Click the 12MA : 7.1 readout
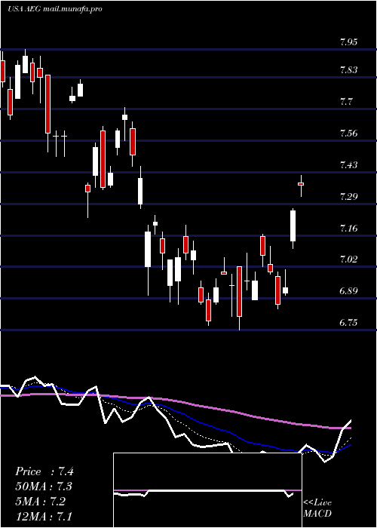377x528 pixels. coord(44,516)
